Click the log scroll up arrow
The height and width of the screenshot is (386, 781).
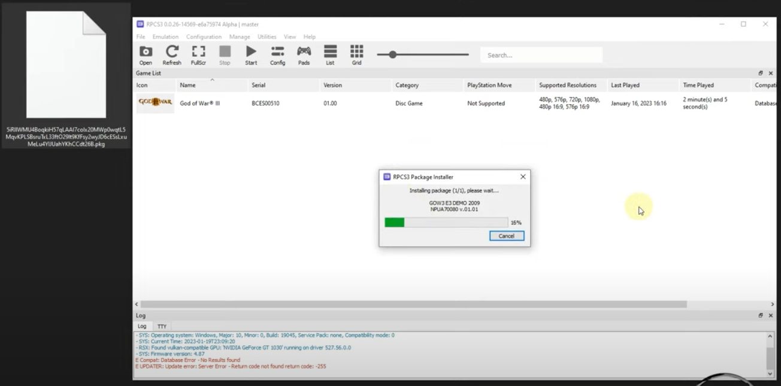coord(771,336)
